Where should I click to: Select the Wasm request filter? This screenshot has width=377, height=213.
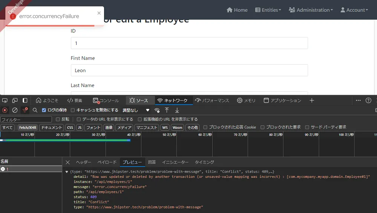[178, 128]
